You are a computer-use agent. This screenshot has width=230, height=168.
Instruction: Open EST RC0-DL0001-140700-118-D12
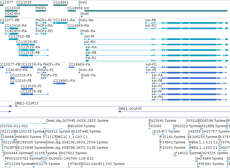coord(67,159)
